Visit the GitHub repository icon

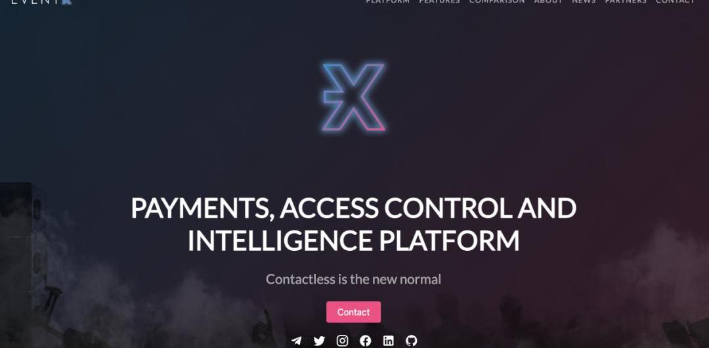click(x=412, y=341)
